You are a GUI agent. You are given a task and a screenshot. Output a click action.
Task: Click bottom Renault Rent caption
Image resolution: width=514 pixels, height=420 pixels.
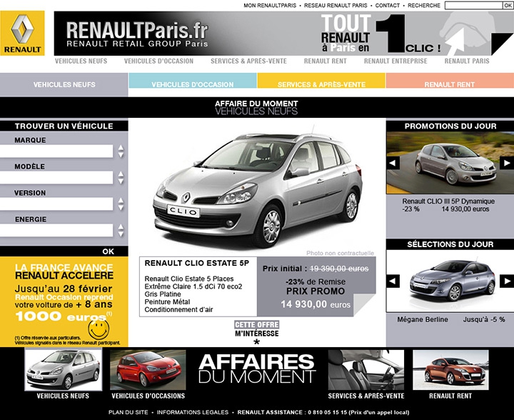450,396
